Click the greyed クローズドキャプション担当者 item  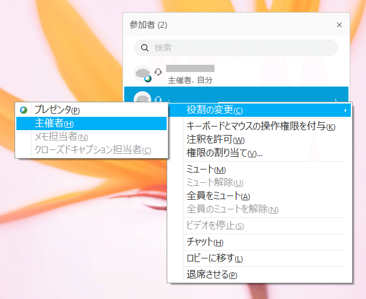coord(91,150)
